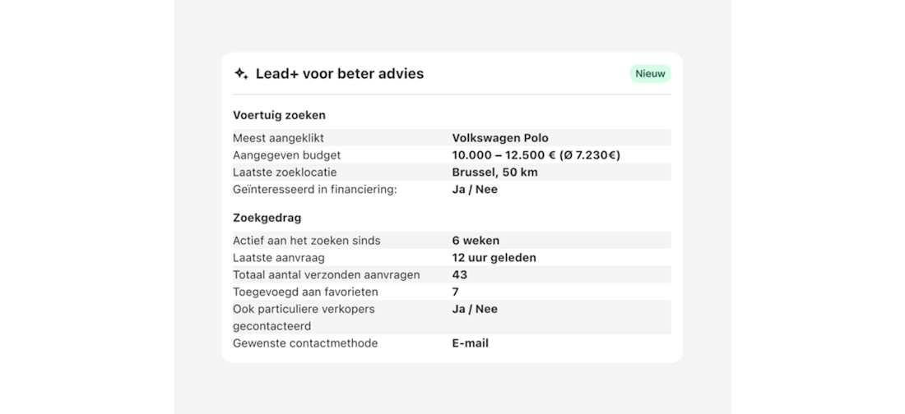This screenshot has width=905, height=414.
Task: Select the Voertuig zoeken section heading
Action: click(279, 115)
